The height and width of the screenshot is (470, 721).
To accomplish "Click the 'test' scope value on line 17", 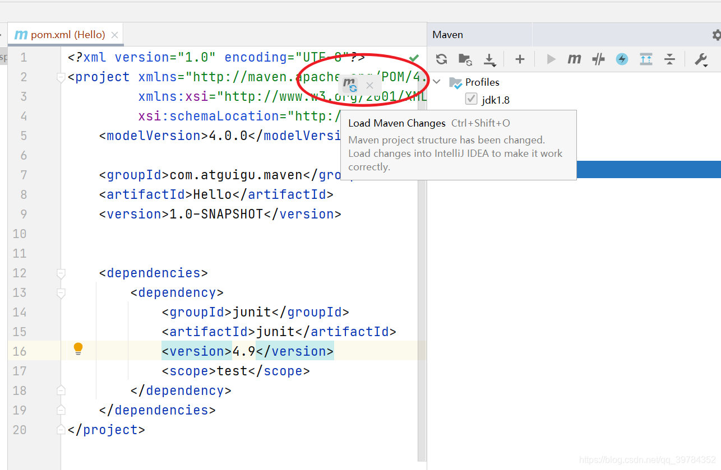I will tap(232, 371).
